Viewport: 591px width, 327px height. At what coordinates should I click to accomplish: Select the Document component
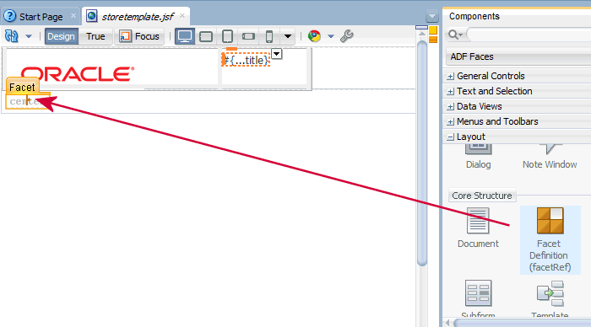[x=478, y=228]
